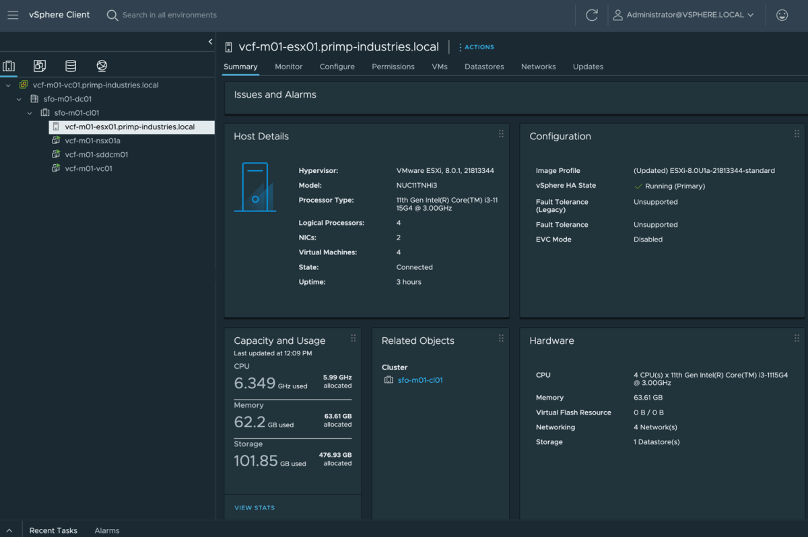Click the 1 Datastore(s) value in Hardware
The image size is (808, 537).
(x=656, y=442)
